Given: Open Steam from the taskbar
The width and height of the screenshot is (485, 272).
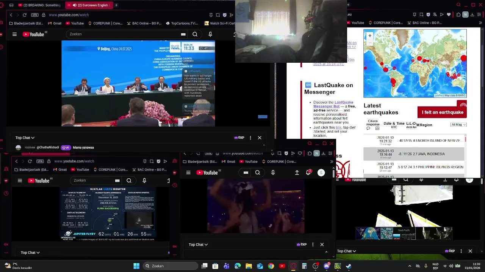Looking at the screenshot, I should pos(349,266).
